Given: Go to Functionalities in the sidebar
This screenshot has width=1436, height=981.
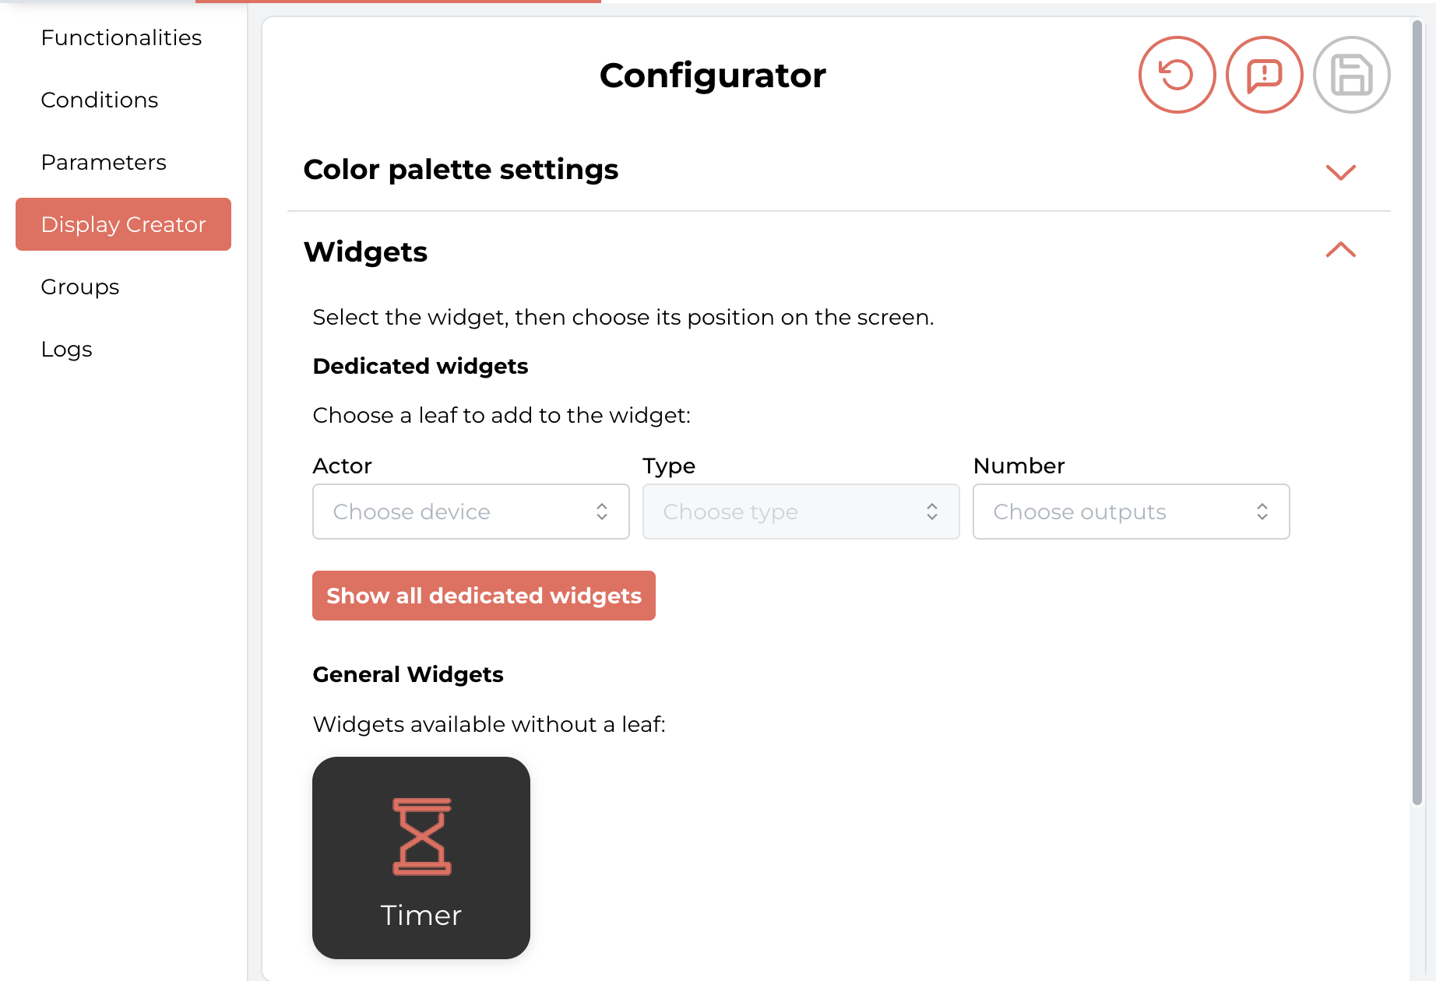Looking at the screenshot, I should tap(121, 37).
